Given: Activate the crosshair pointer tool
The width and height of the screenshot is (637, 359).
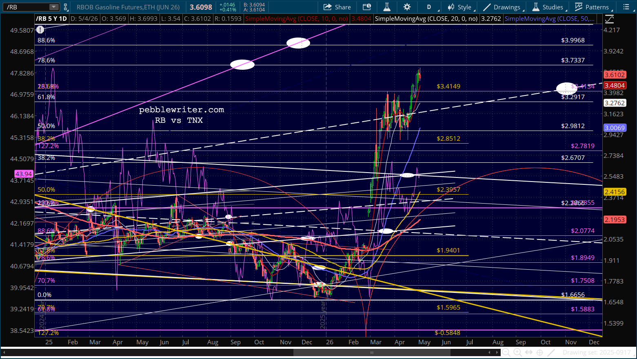Looking at the screenshot, I should 539,352.
